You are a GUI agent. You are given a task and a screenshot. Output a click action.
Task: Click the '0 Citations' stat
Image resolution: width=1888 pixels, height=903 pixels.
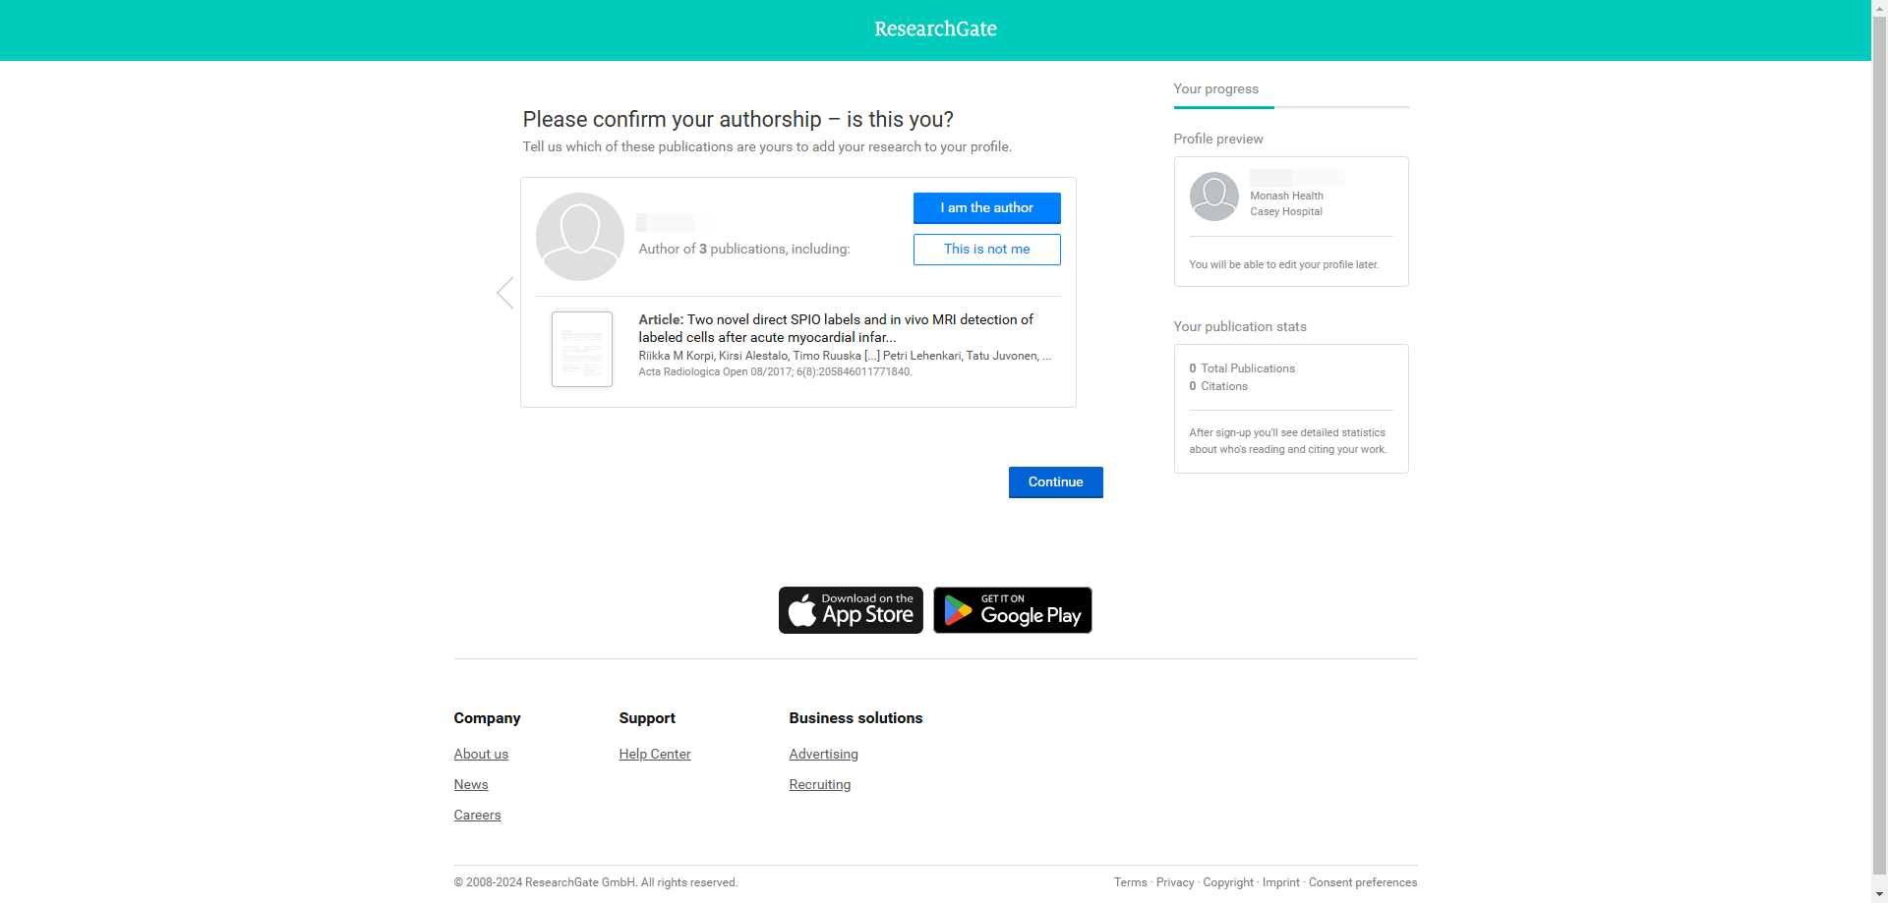point(1218,386)
